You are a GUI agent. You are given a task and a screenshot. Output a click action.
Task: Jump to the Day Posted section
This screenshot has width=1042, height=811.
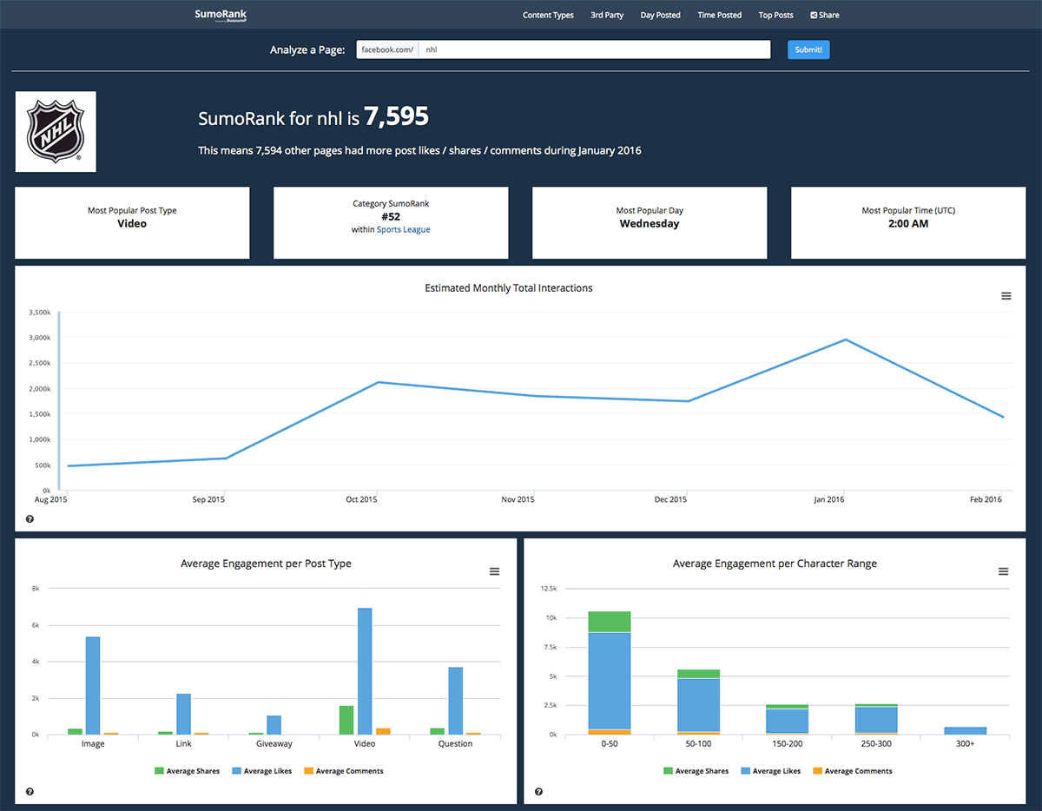pyautogui.click(x=660, y=15)
